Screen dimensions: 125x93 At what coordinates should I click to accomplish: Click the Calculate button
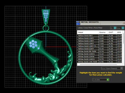(101, 80)
